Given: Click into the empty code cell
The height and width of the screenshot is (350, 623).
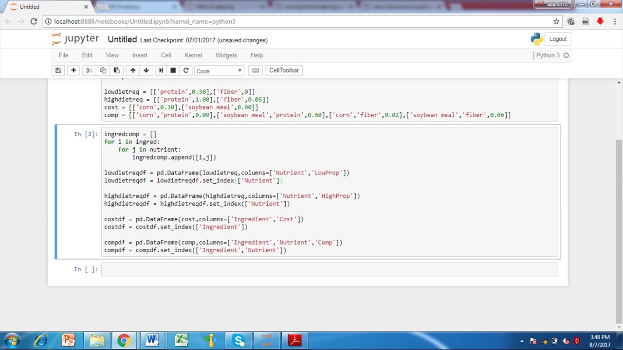Looking at the screenshot, I should click(x=330, y=269).
